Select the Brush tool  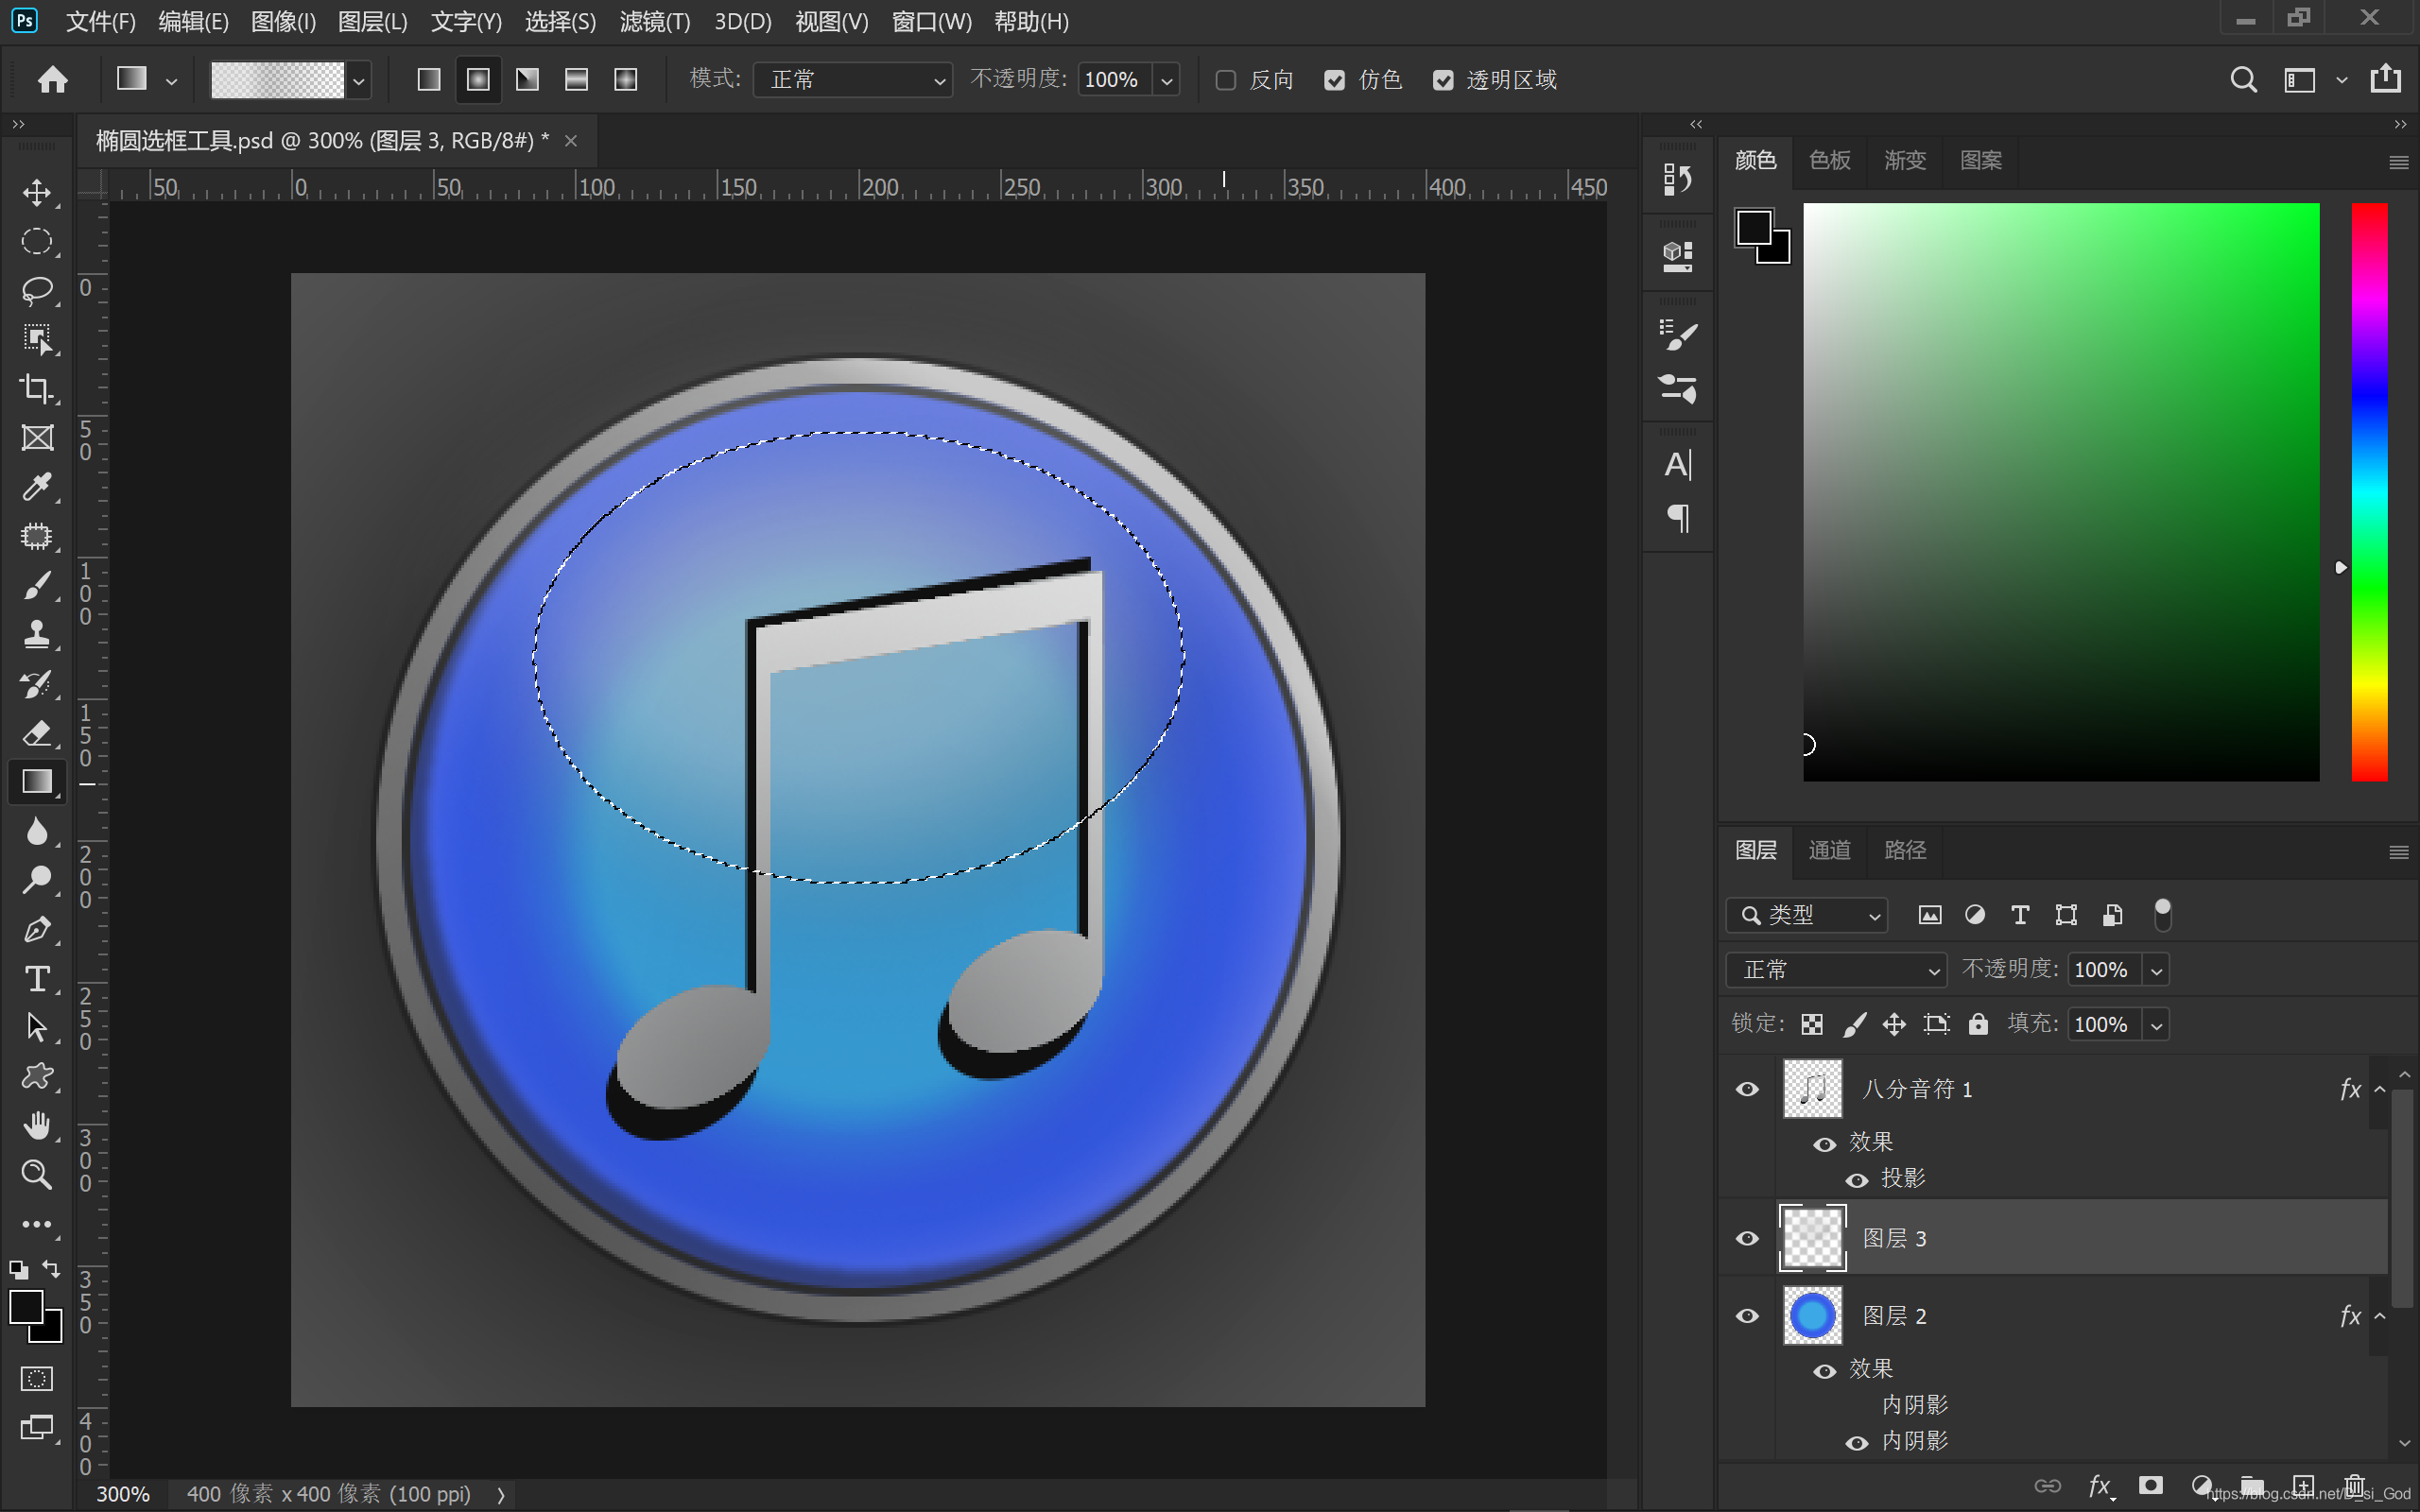coord(37,585)
